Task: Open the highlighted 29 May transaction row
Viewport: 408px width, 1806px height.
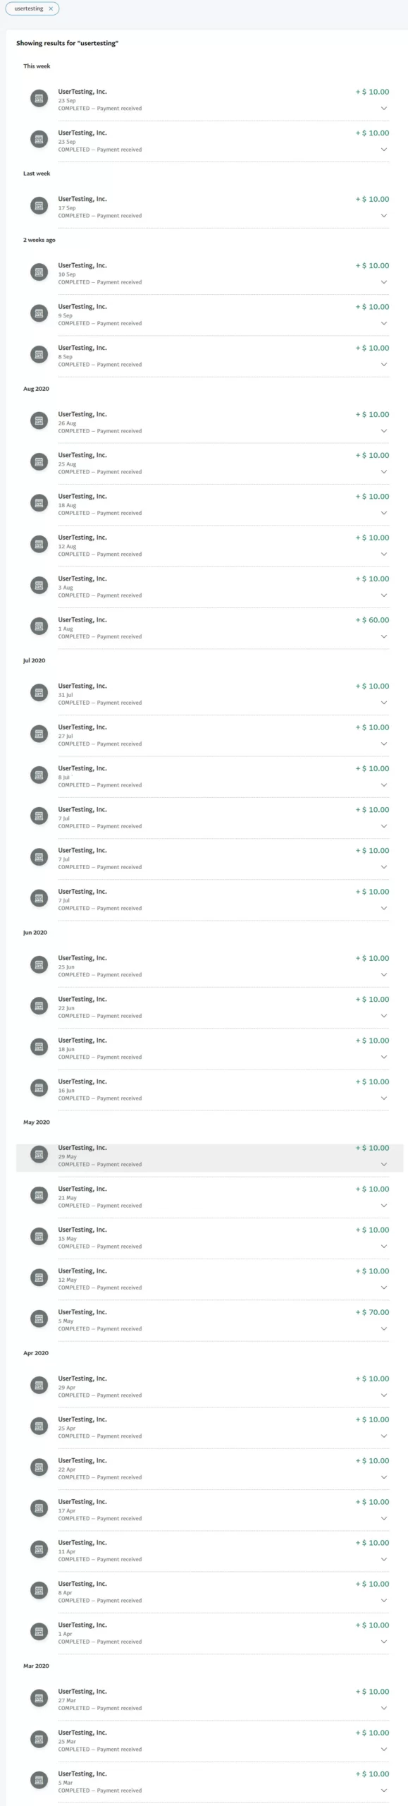Action: [x=210, y=1158]
